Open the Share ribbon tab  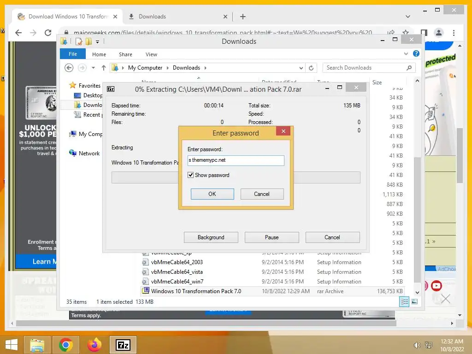coord(125,54)
